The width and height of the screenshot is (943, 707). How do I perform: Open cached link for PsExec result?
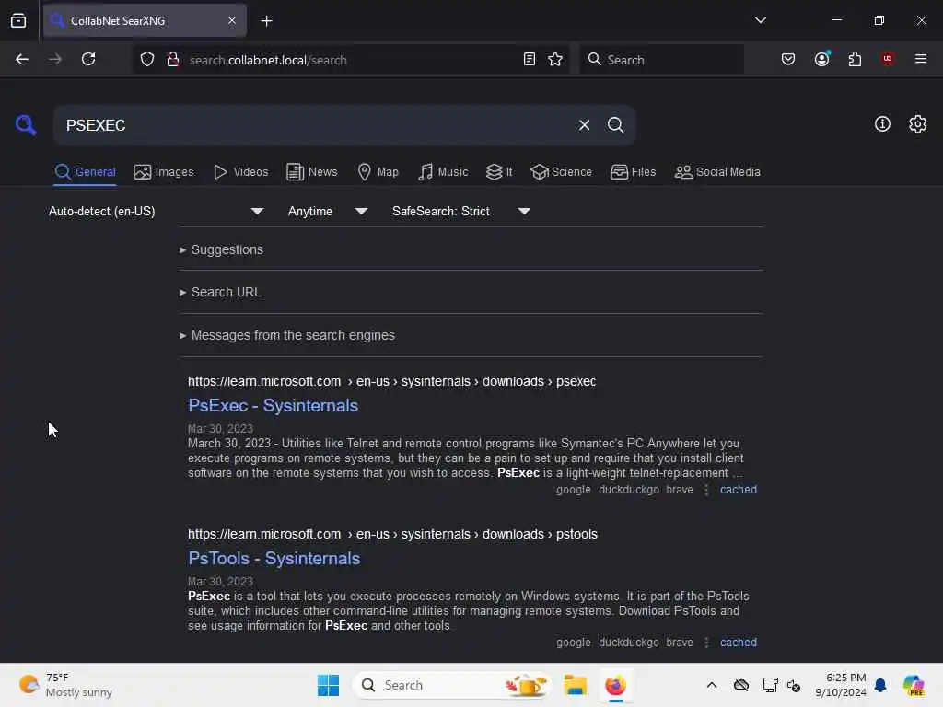(738, 490)
